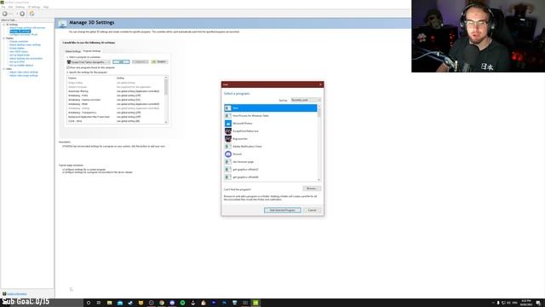
Task: Open Spotify from the taskbar
Action: (x=182, y=303)
